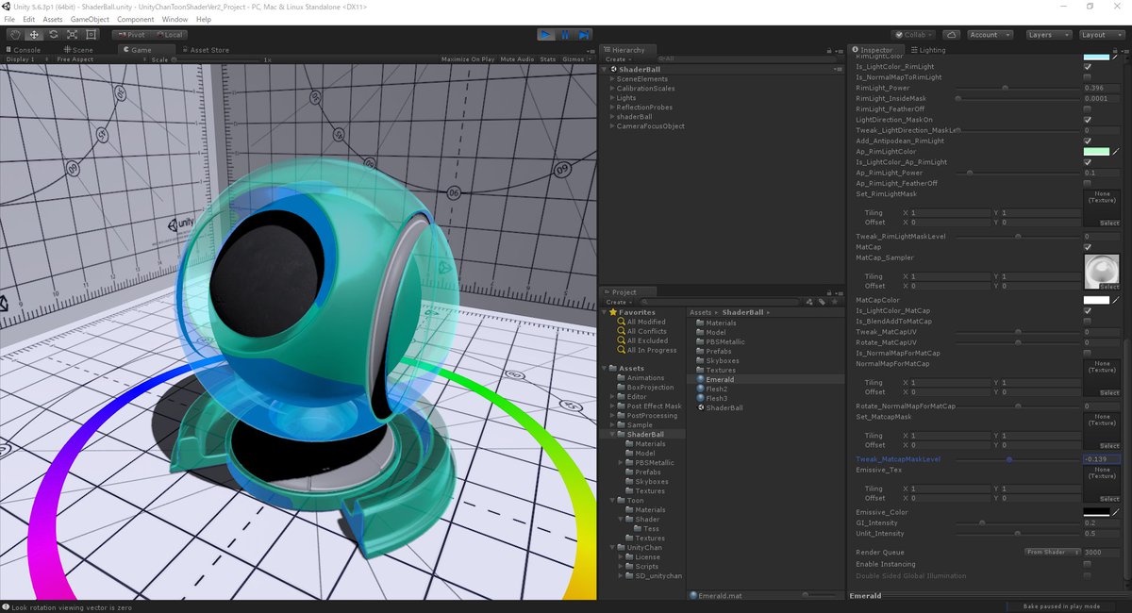Toggle the LightDirection_MaskOn checkbox

1088,120
